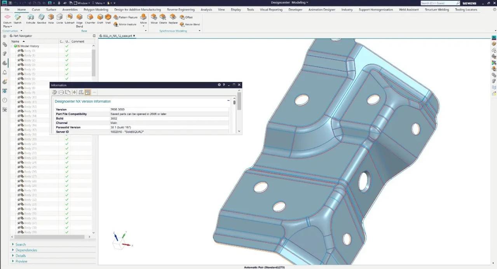Screen dimensions: 497x269
Task: Click in the Search command field
Action: click(x=440, y=3)
